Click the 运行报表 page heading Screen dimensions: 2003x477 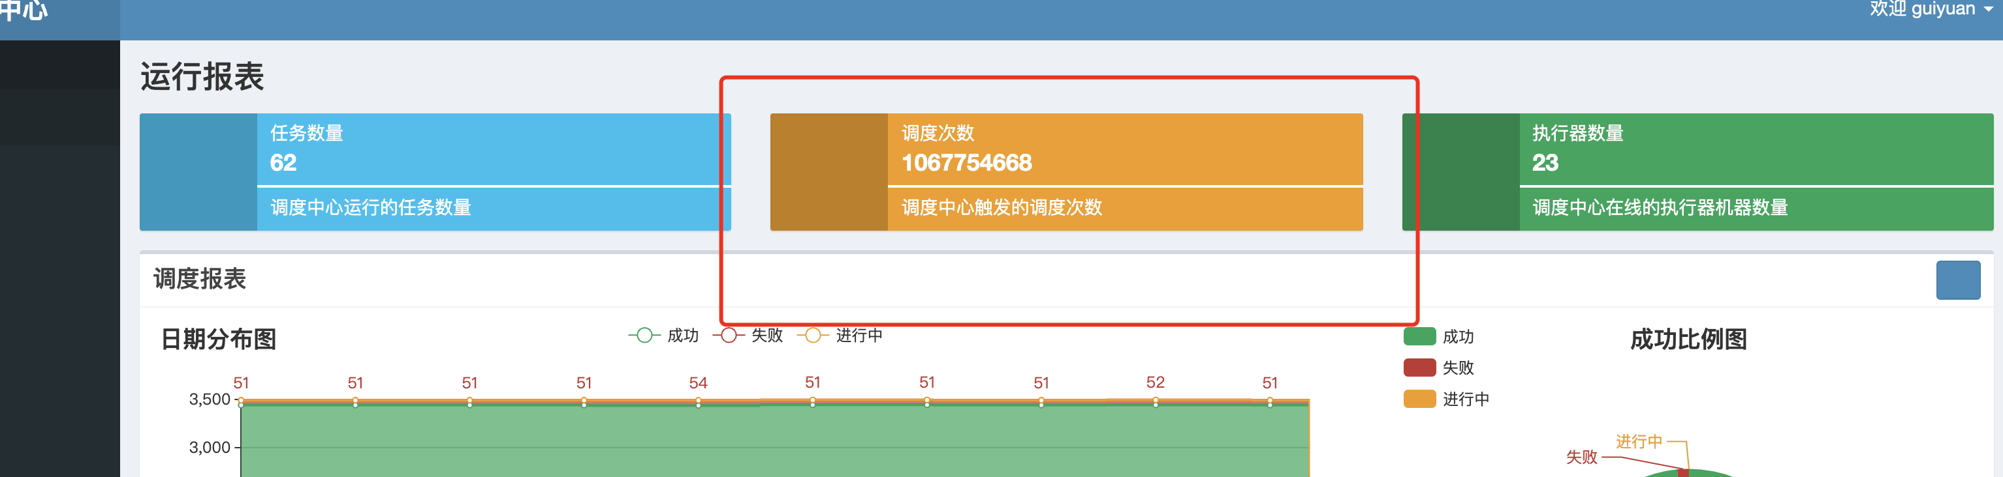click(x=202, y=77)
